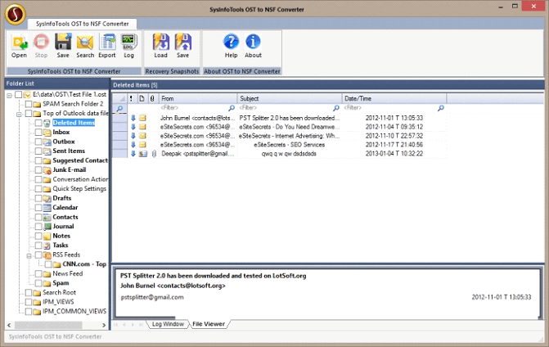Click the Inbox folder icon

(x=47, y=133)
